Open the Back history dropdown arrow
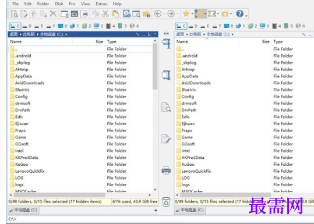Image resolution: width=314 pixels, height=224 pixels. tap(164, 14)
